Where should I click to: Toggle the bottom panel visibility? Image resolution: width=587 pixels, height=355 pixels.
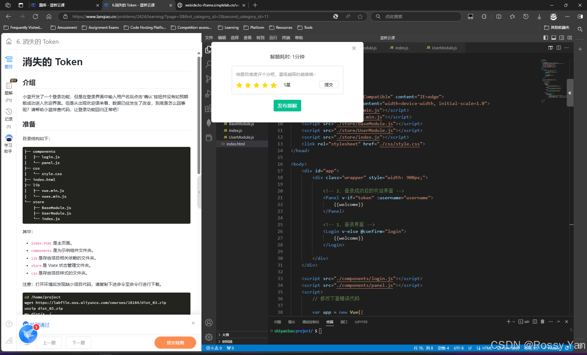(x=554, y=38)
